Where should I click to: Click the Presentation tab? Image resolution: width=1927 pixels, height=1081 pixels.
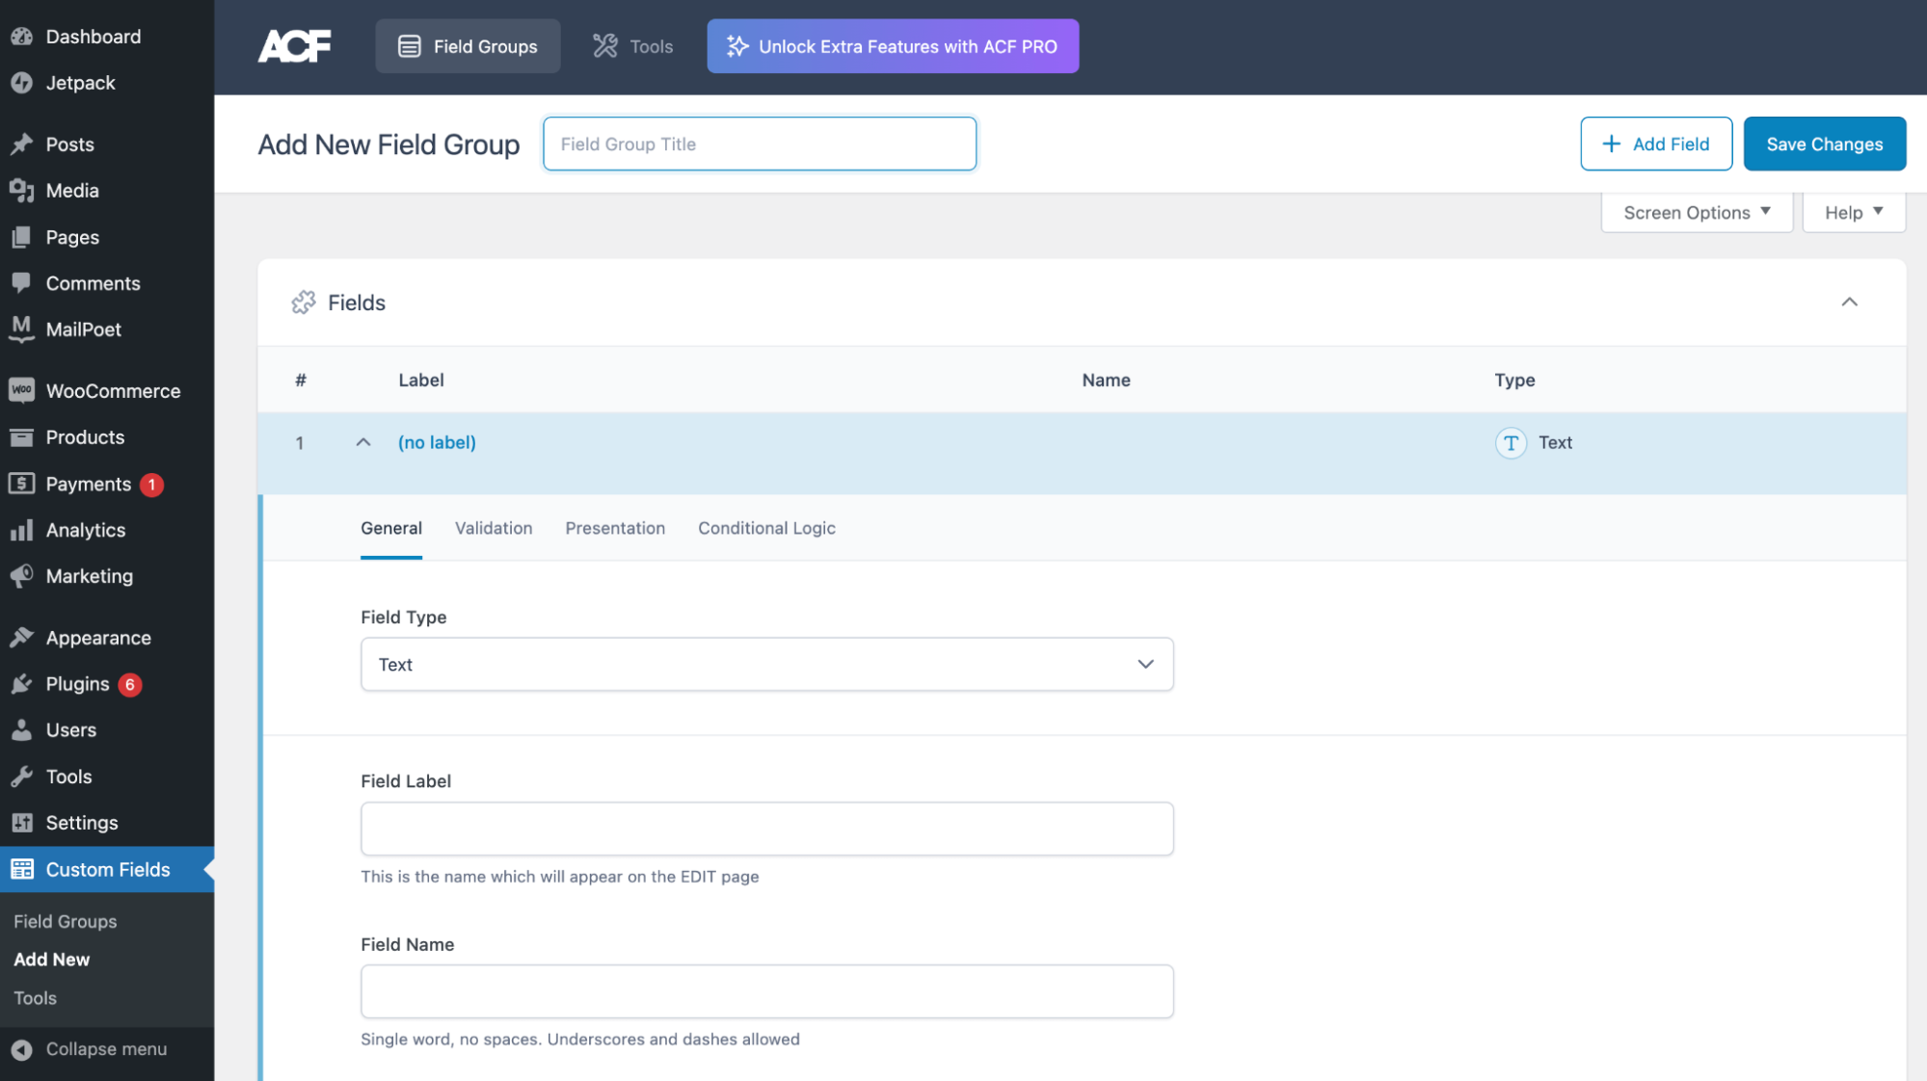614,528
